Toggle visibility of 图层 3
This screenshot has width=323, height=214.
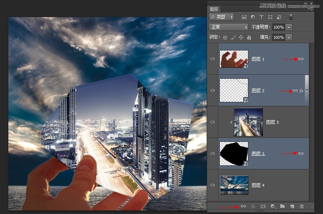coord(213,153)
